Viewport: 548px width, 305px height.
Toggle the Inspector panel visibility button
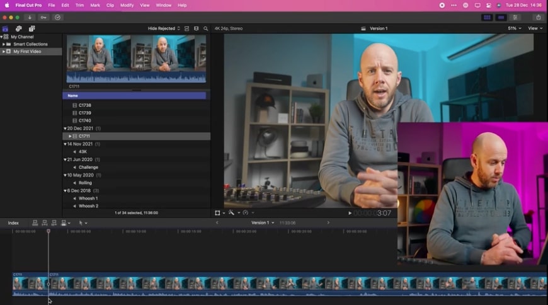click(x=516, y=17)
